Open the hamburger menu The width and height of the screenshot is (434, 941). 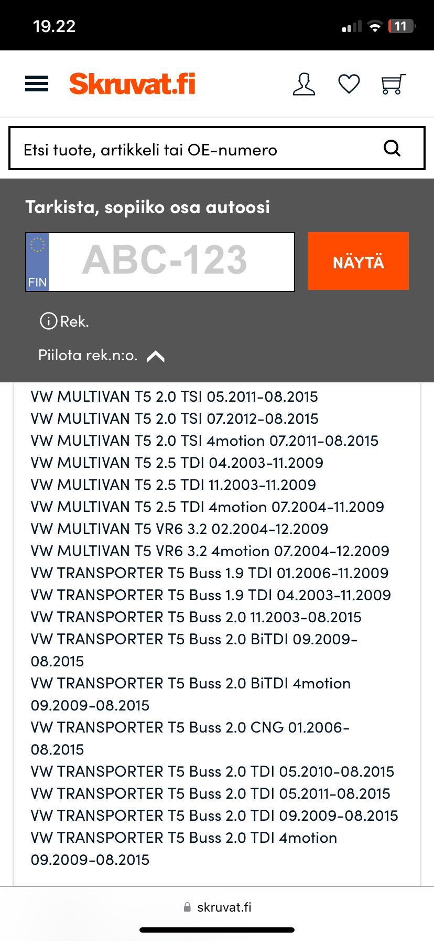pos(37,84)
